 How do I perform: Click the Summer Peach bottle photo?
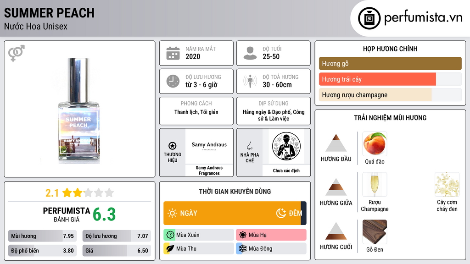pos(79,111)
